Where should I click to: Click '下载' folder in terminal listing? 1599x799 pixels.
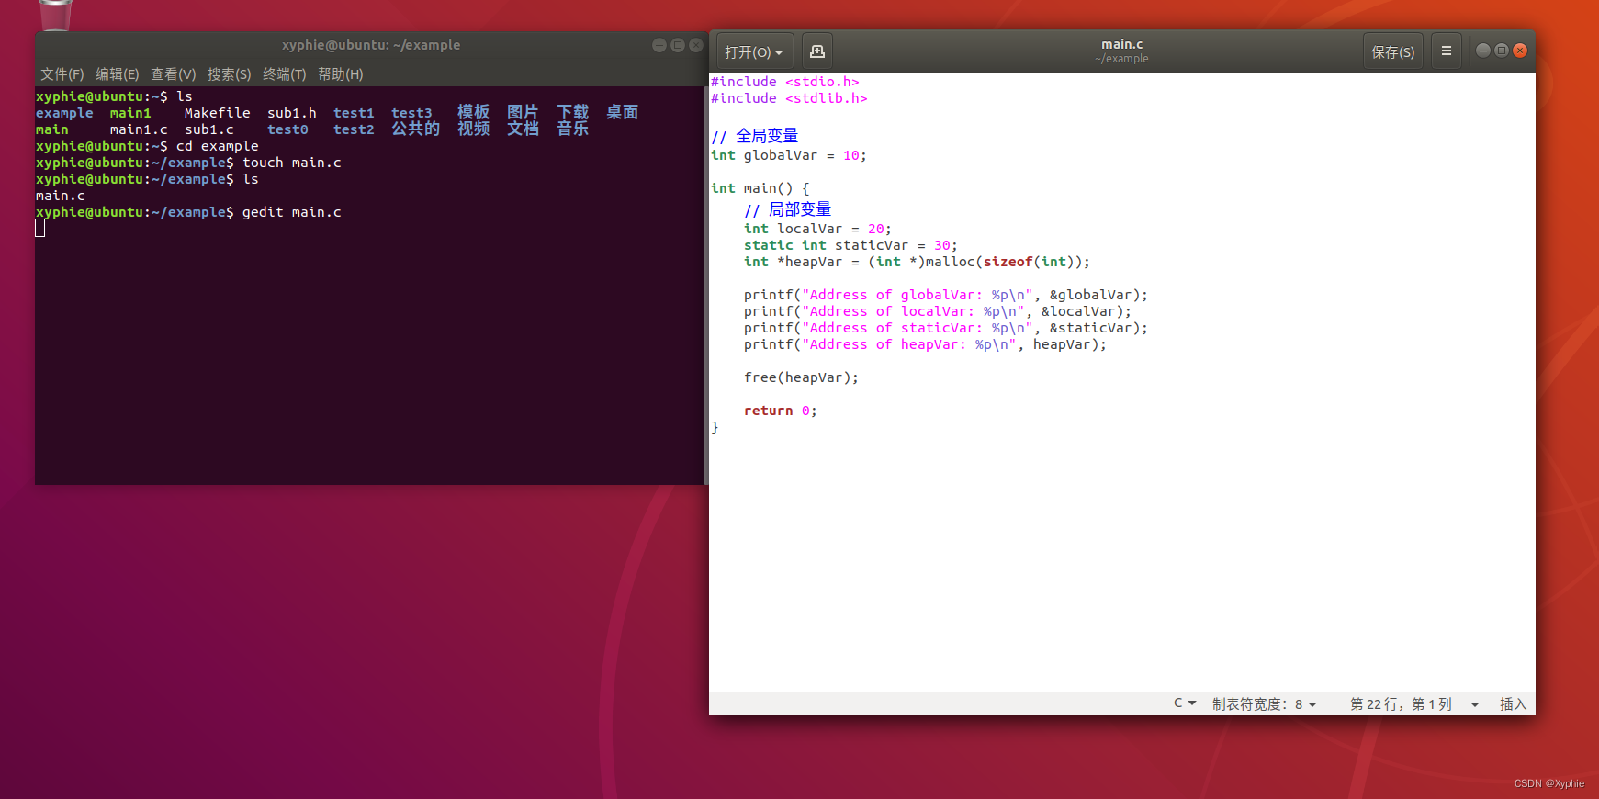[x=572, y=112]
